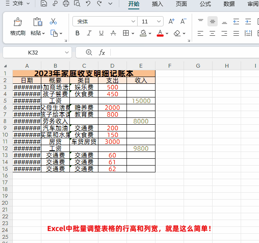Screen dimensions: 259x243
Task: Switch to 数据 tab
Action: (229, 4)
